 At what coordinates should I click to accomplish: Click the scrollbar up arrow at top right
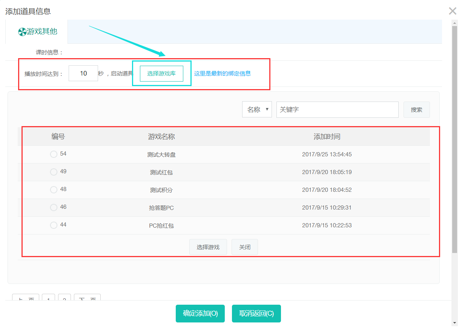click(x=454, y=22)
